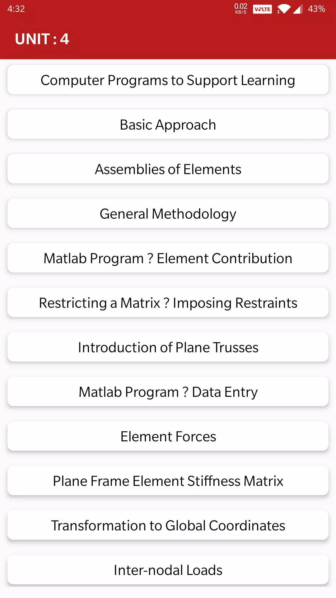The height and width of the screenshot is (598, 336).
Task: Select Restricting a Matrix Imposing Restraints
Action: click(x=168, y=303)
